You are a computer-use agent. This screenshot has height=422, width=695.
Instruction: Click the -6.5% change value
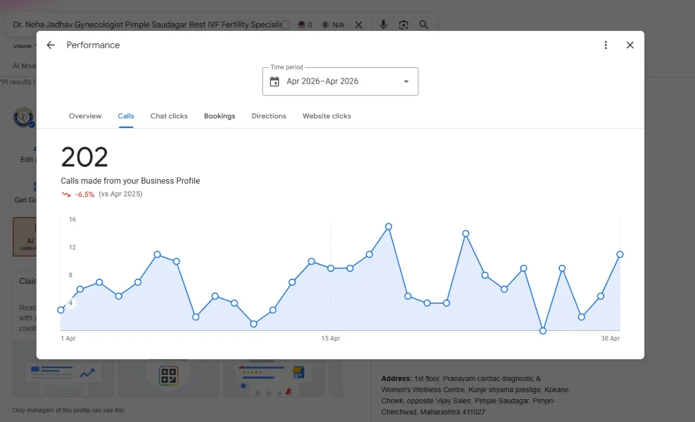85,194
